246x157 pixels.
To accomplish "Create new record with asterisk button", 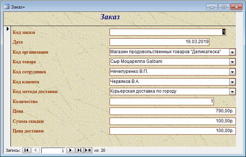I will point(88,150).
